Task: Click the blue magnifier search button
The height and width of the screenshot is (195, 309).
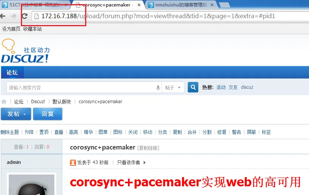Action: [x=193, y=87]
